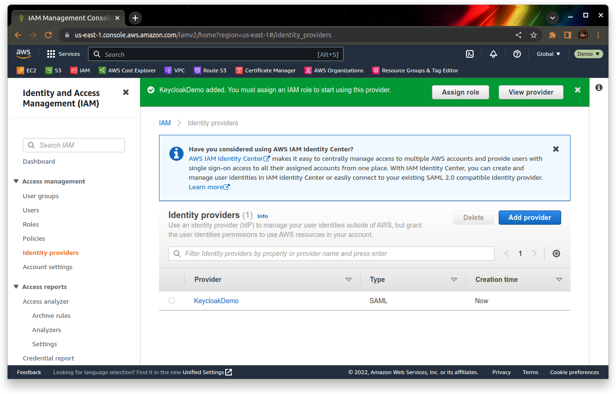
Task: Open the AWS Cost Explorer shortcut
Action: (127, 70)
